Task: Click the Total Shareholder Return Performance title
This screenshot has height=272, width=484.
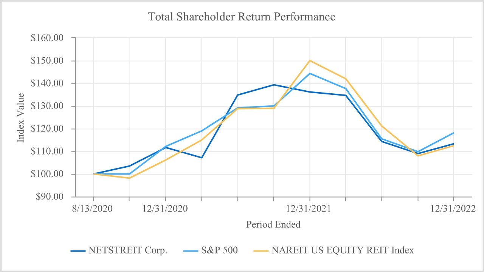Action: tap(242, 17)
